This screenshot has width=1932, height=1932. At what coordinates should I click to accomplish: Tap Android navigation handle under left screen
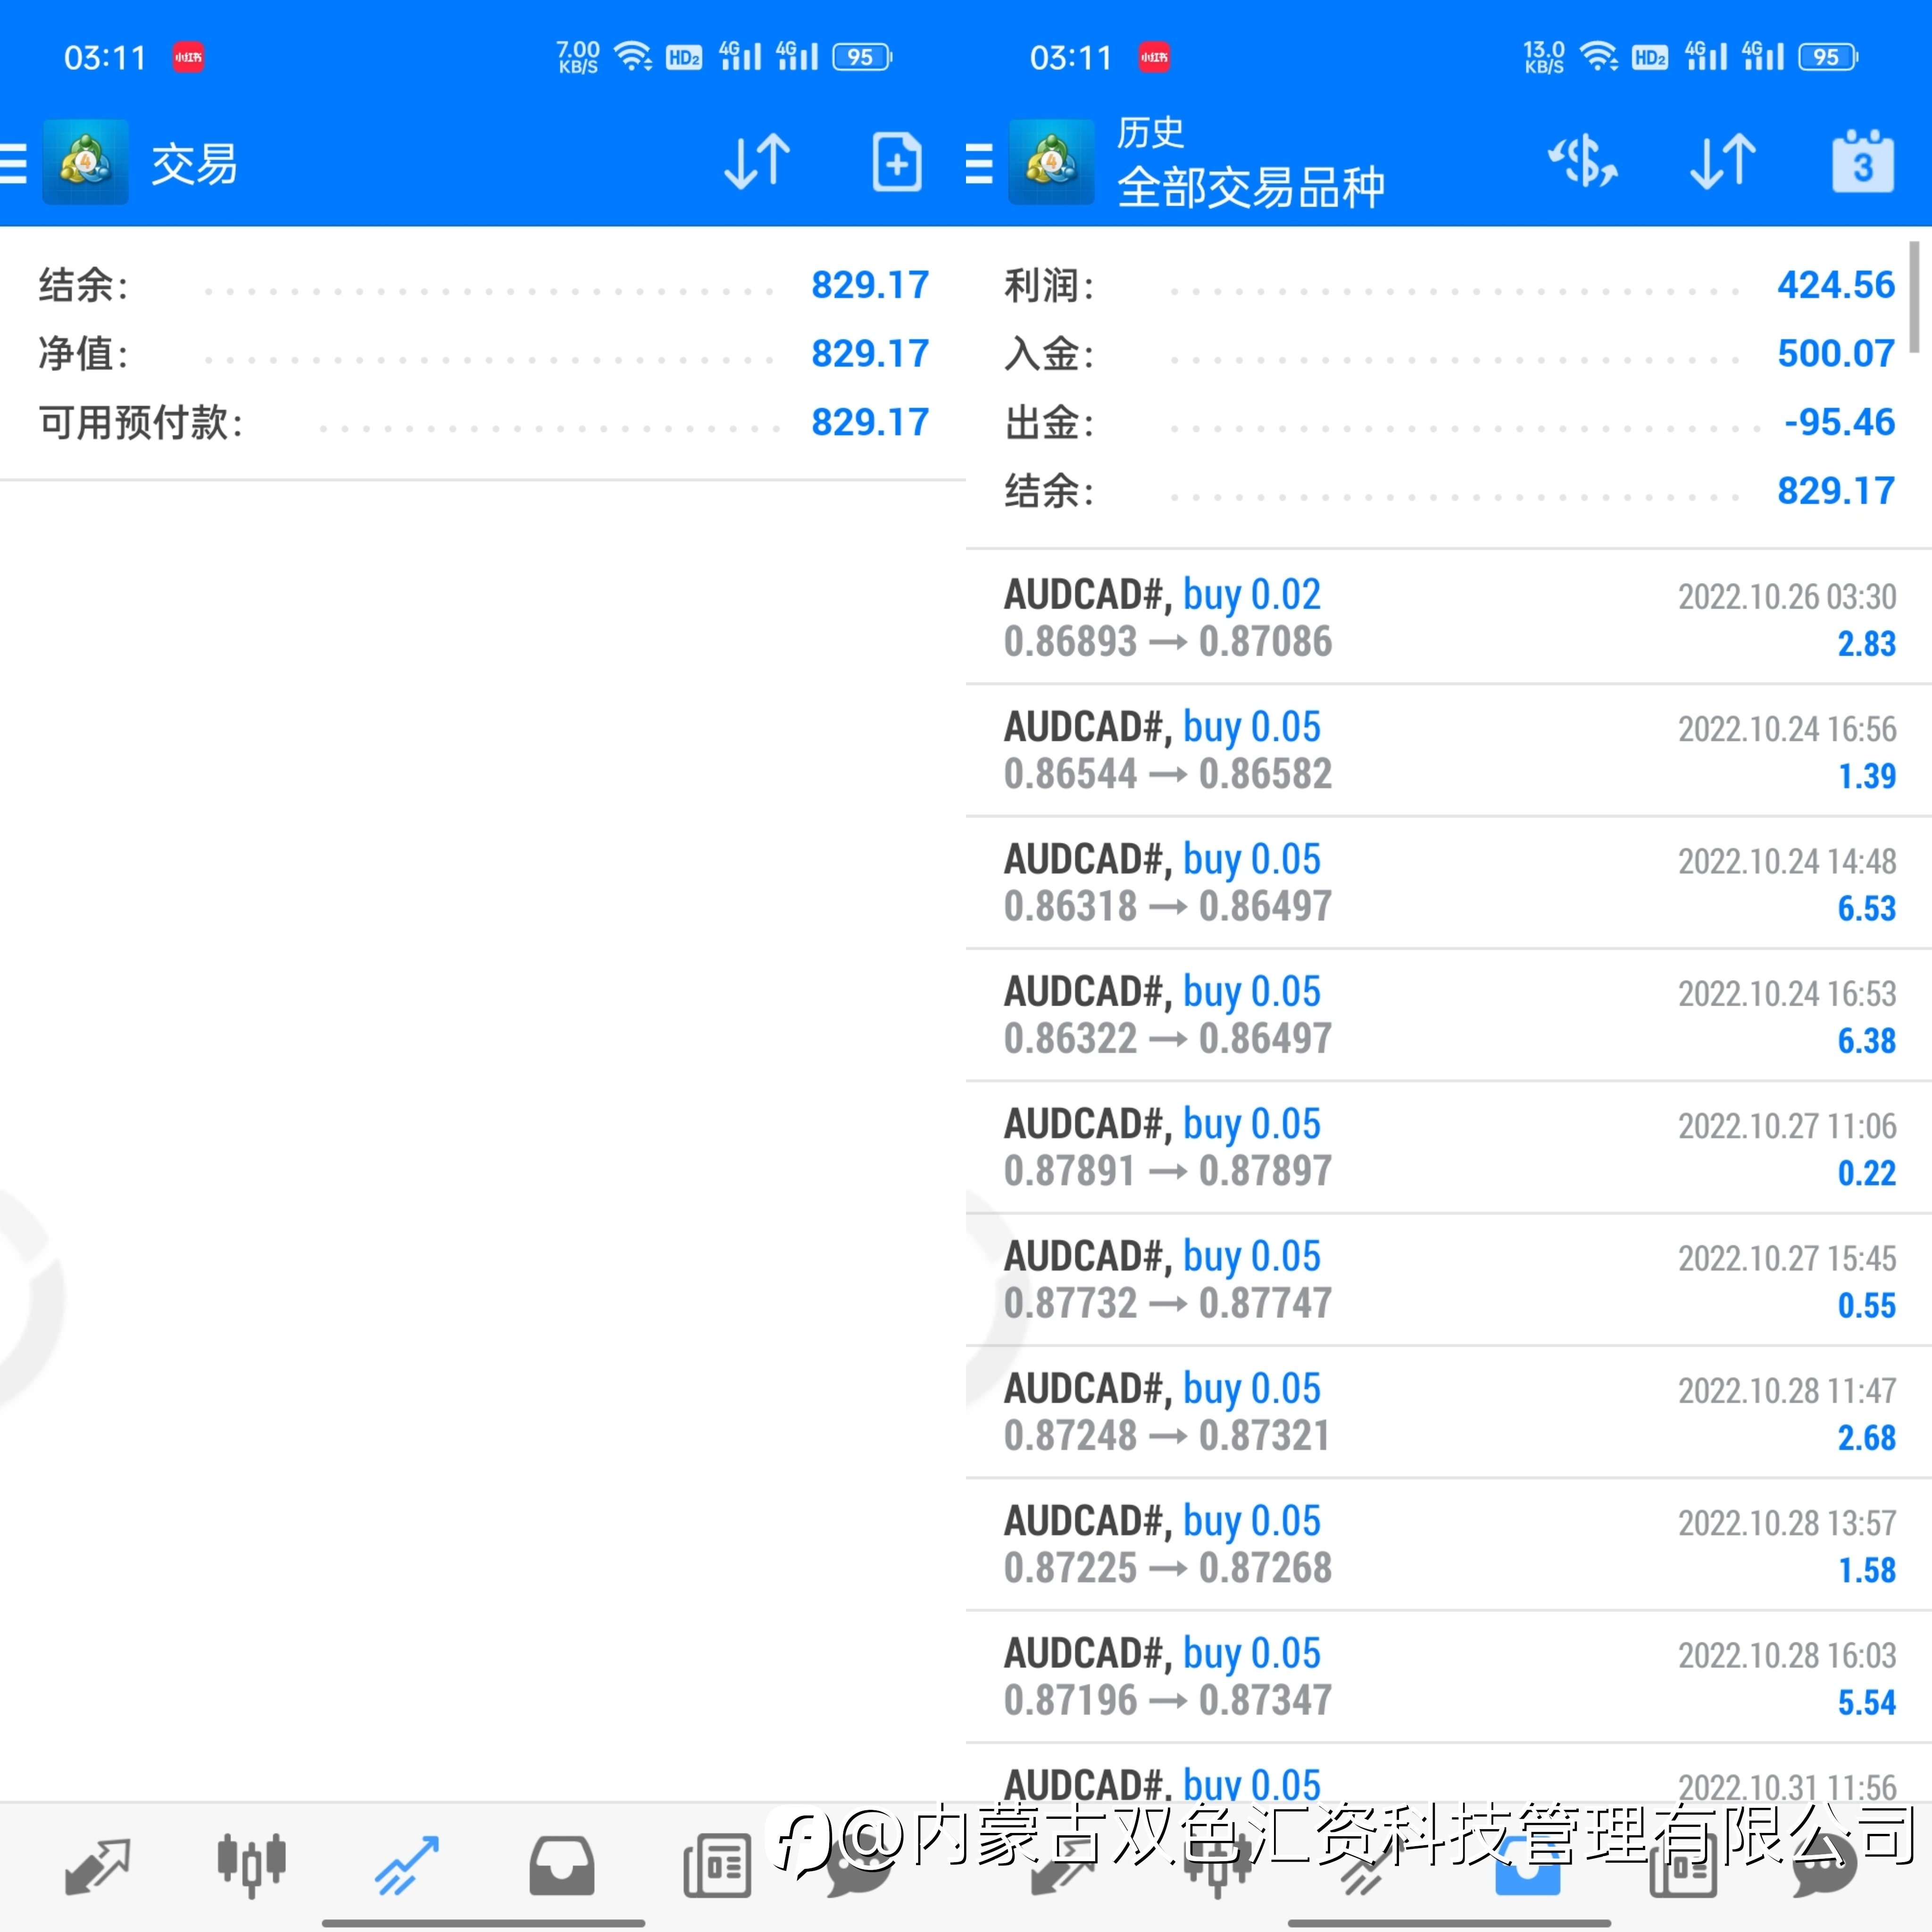(x=483, y=1922)
